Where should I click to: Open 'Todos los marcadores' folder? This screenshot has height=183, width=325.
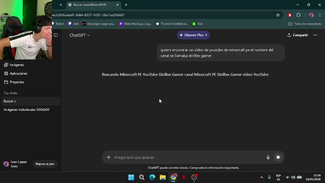point(305,24)
